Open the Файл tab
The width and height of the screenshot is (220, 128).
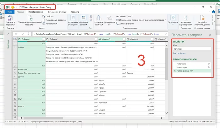9,12
